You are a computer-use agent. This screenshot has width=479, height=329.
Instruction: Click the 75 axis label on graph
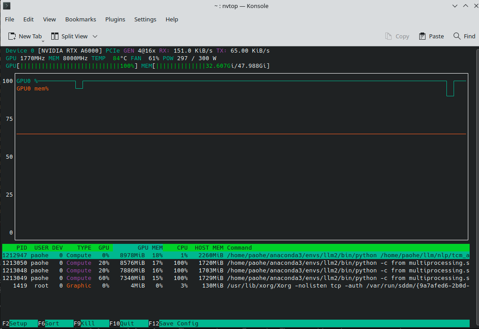9,119
